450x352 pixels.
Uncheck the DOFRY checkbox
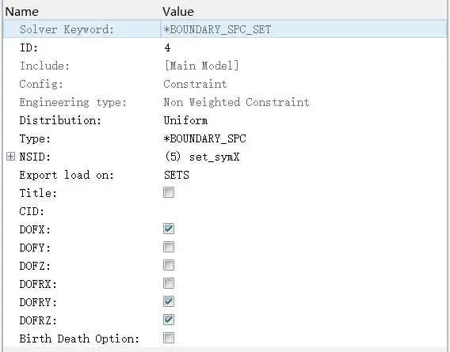tap(169, 301)
